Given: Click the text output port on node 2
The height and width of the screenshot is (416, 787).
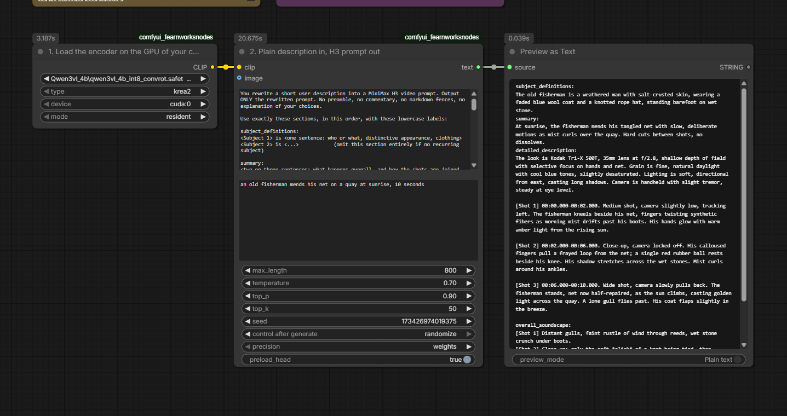Looking at the screenshot, I should (478, 67).
